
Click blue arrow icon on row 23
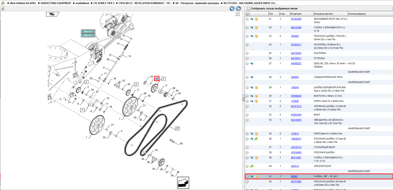click(252, 36)
